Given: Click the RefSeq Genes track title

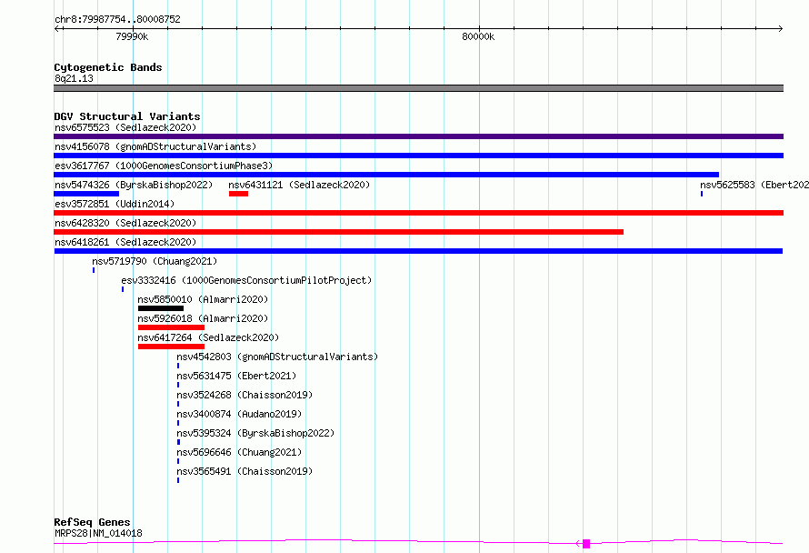Looking at the screenshot, I should [92, 522].
